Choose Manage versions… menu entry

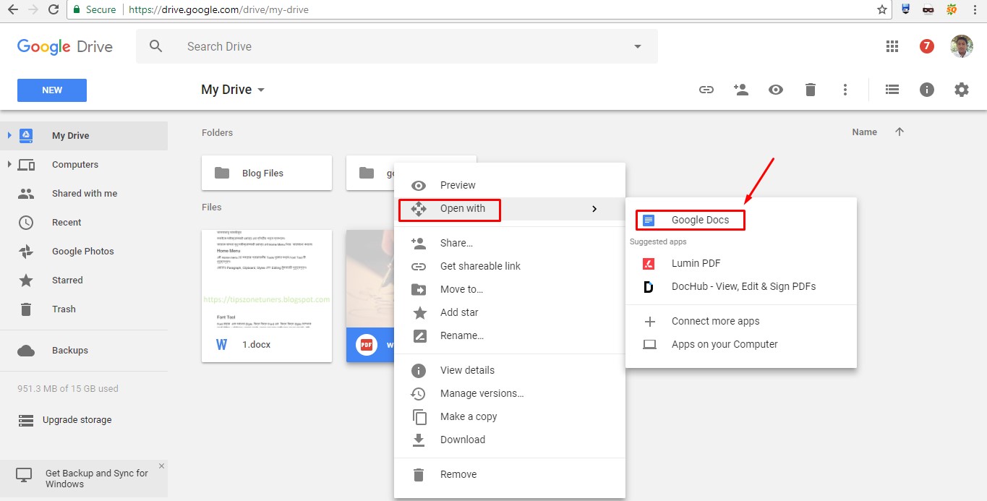[510, 393]
